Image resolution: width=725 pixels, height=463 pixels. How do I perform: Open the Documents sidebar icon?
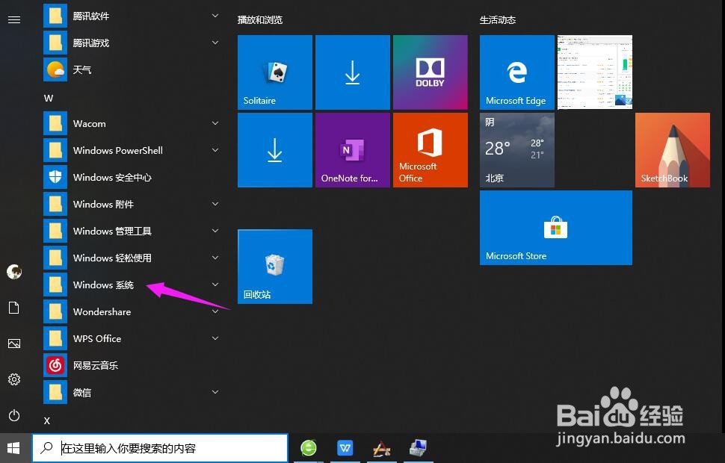coord(14,308)
